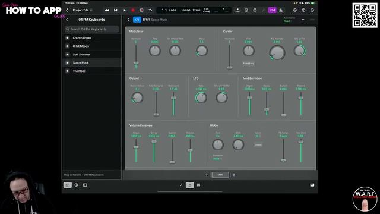Select the Soft Shimmer preset

[x=92, y=54]
